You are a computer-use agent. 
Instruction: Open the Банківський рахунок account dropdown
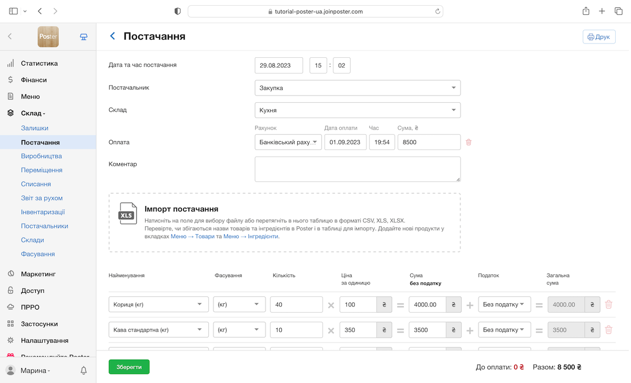click(288, 142)
